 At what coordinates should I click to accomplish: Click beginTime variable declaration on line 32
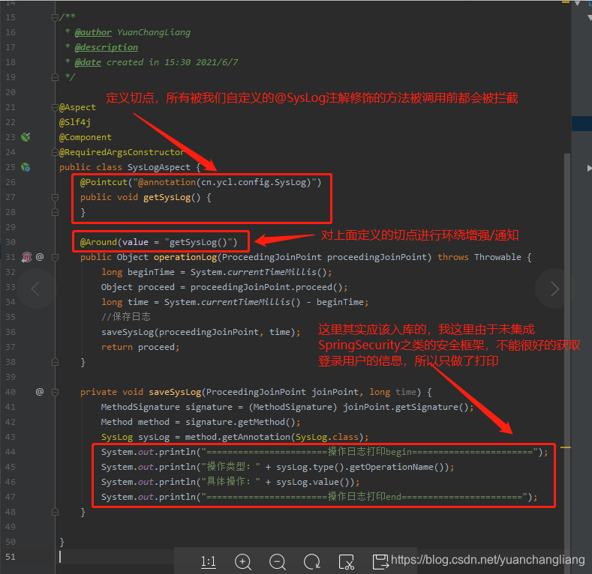[151, 272]
